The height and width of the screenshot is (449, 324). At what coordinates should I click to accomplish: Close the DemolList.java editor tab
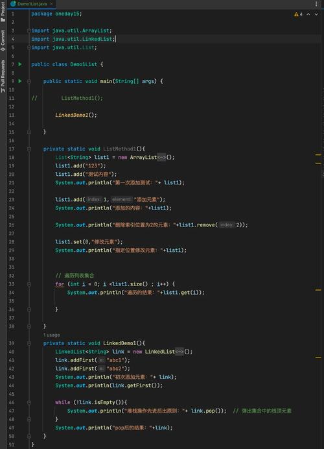(51, 4)
